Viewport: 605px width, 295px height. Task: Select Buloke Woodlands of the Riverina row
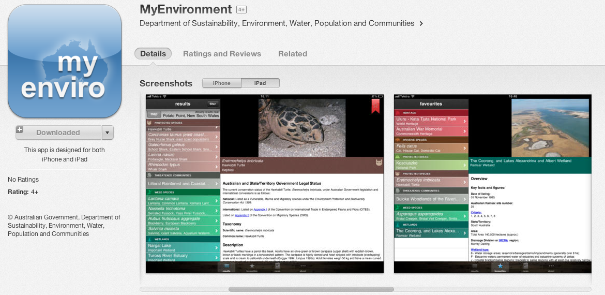(431, 199)
